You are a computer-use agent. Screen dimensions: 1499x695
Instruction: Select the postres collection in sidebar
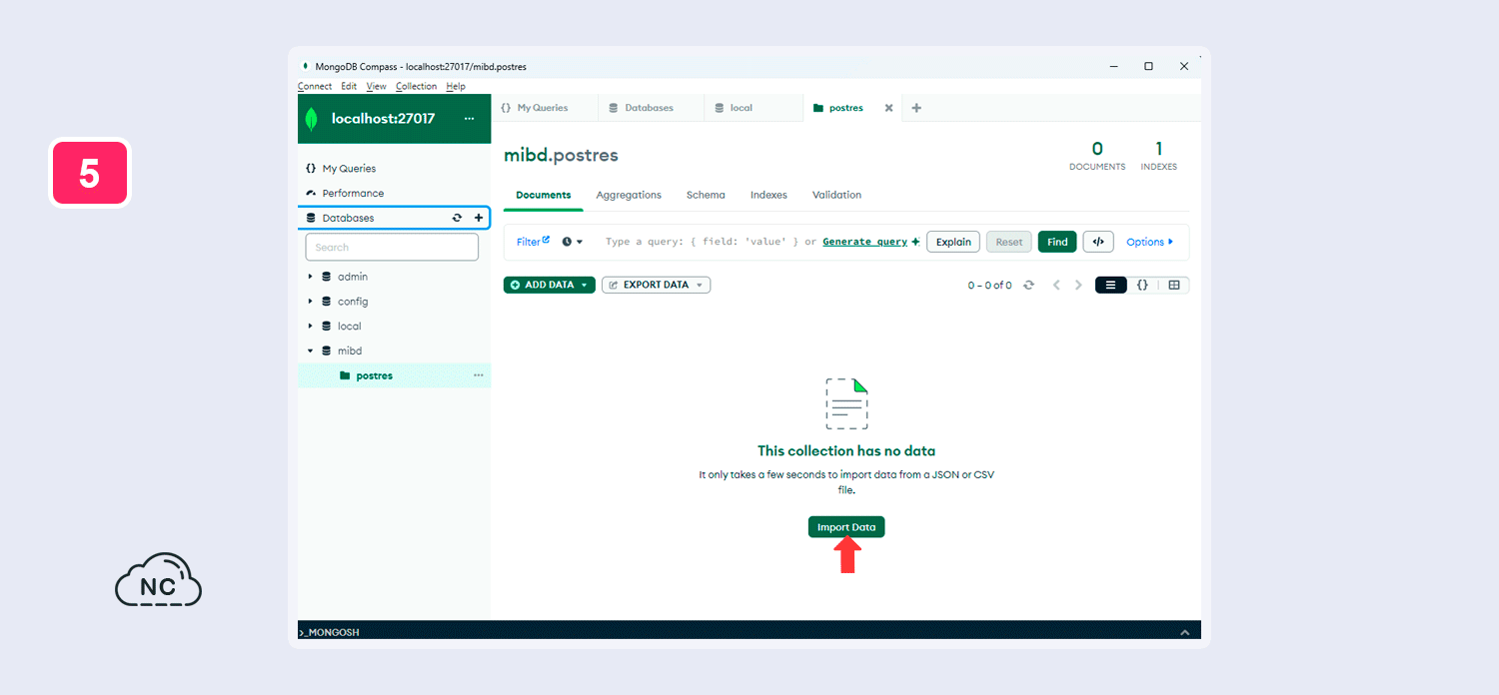click(x=394, y=375)
